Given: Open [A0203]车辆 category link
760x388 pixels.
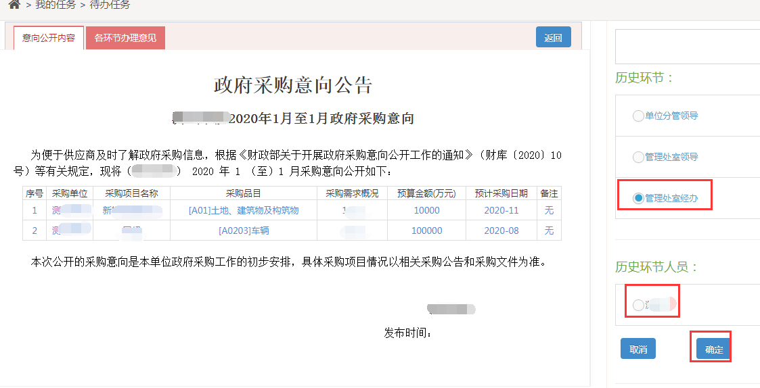Looking at the screenshot, I should coord(244,231).
